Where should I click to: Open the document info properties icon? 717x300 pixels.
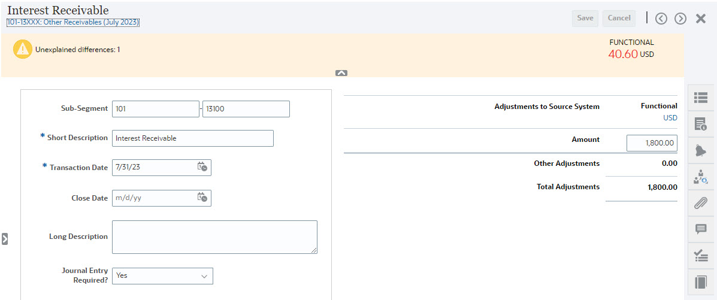click(700, 124)
